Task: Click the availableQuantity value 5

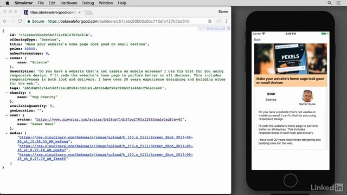Action: click(x=51, y=106)
